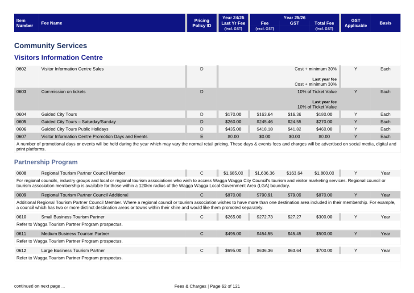Click the $1,800.00 total fee
The image size is (414, 293).
point(324,173)
